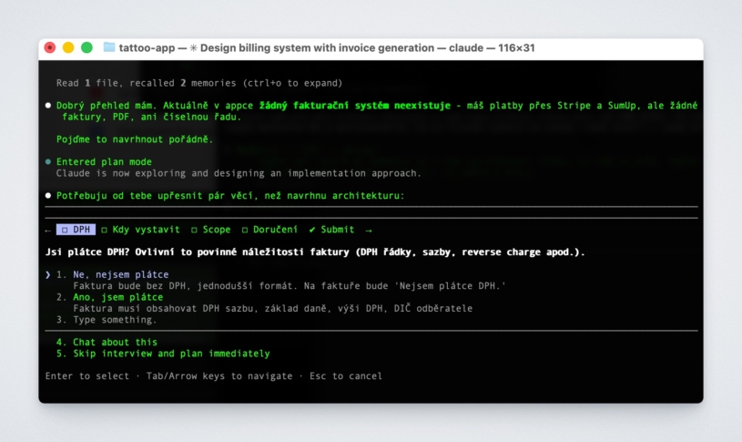Click the teal bullet beside Entered plan mode
742x442 pixels.
pyautogui.click(x=48, y=161)
